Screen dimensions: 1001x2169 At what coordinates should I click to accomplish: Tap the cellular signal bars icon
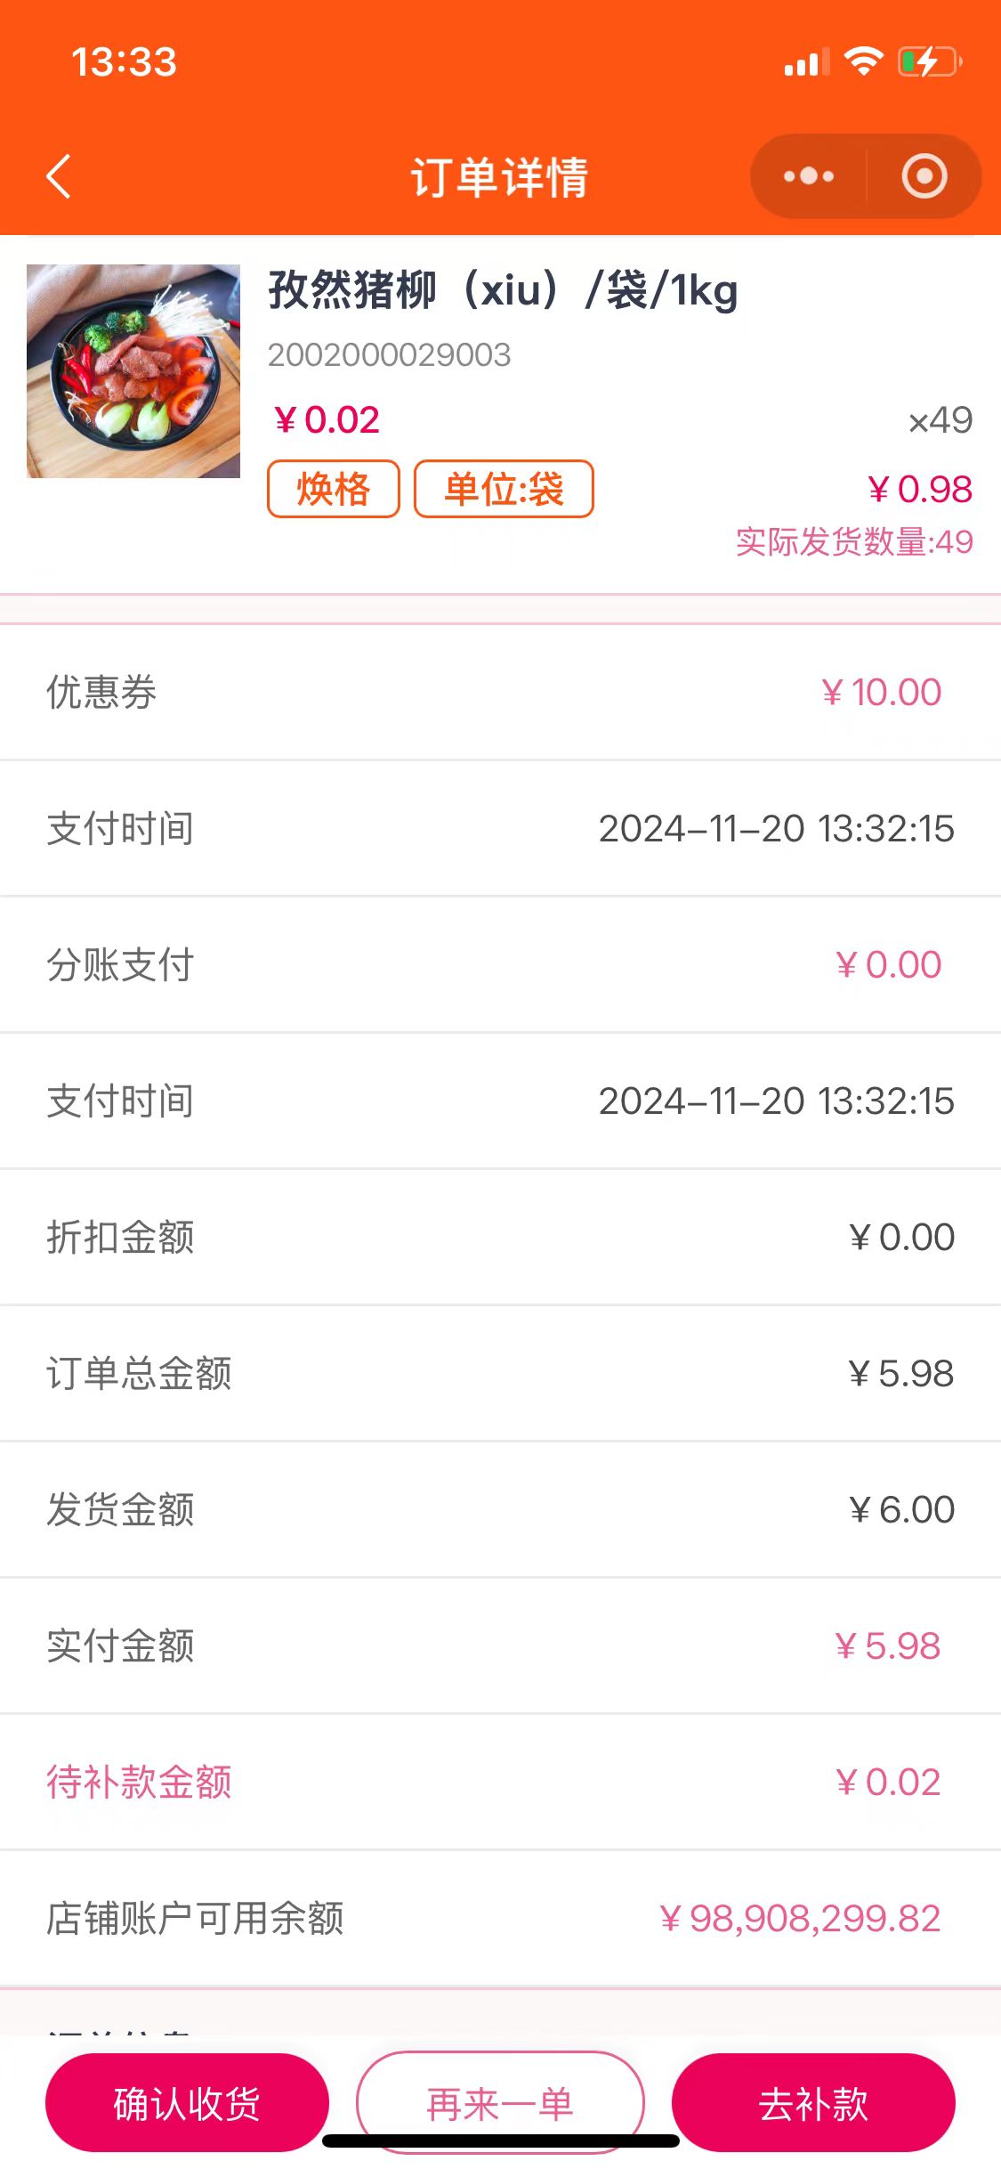[806, 63]
